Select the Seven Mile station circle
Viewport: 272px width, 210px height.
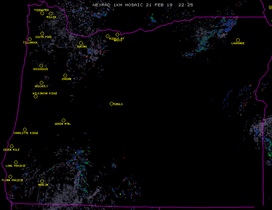11,146
